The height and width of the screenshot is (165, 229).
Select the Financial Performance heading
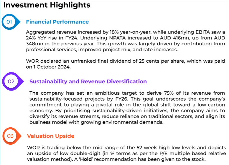coord(57,22)
